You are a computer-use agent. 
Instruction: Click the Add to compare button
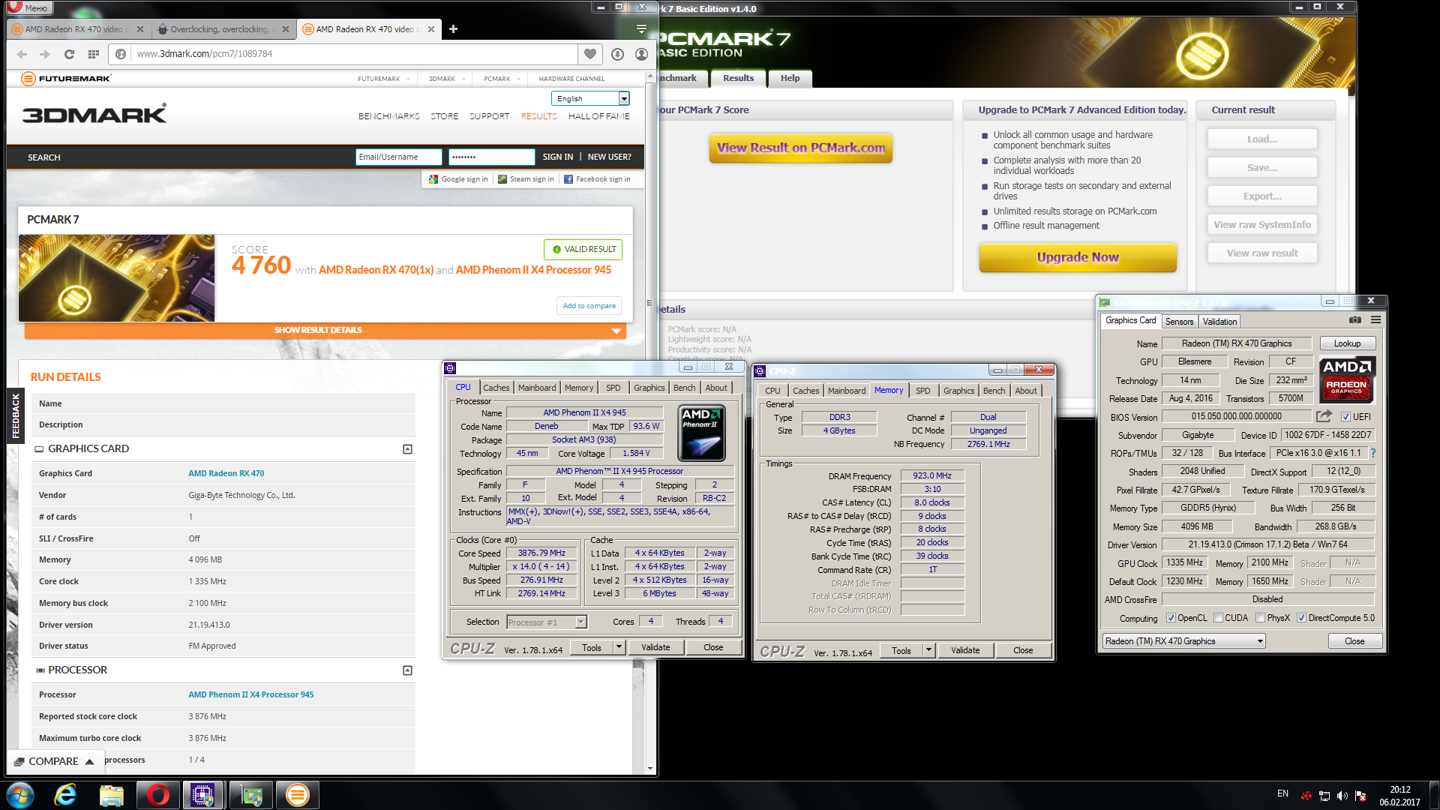[589, 305]
